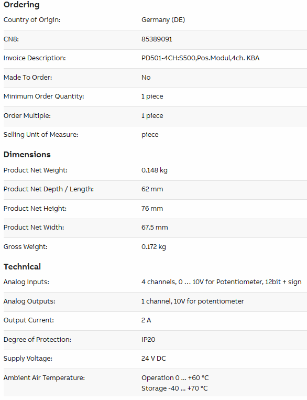The width and height of the screenshot is (307, 400).
Task: Click the Made To Order label
Action: (x=28, y=77)
